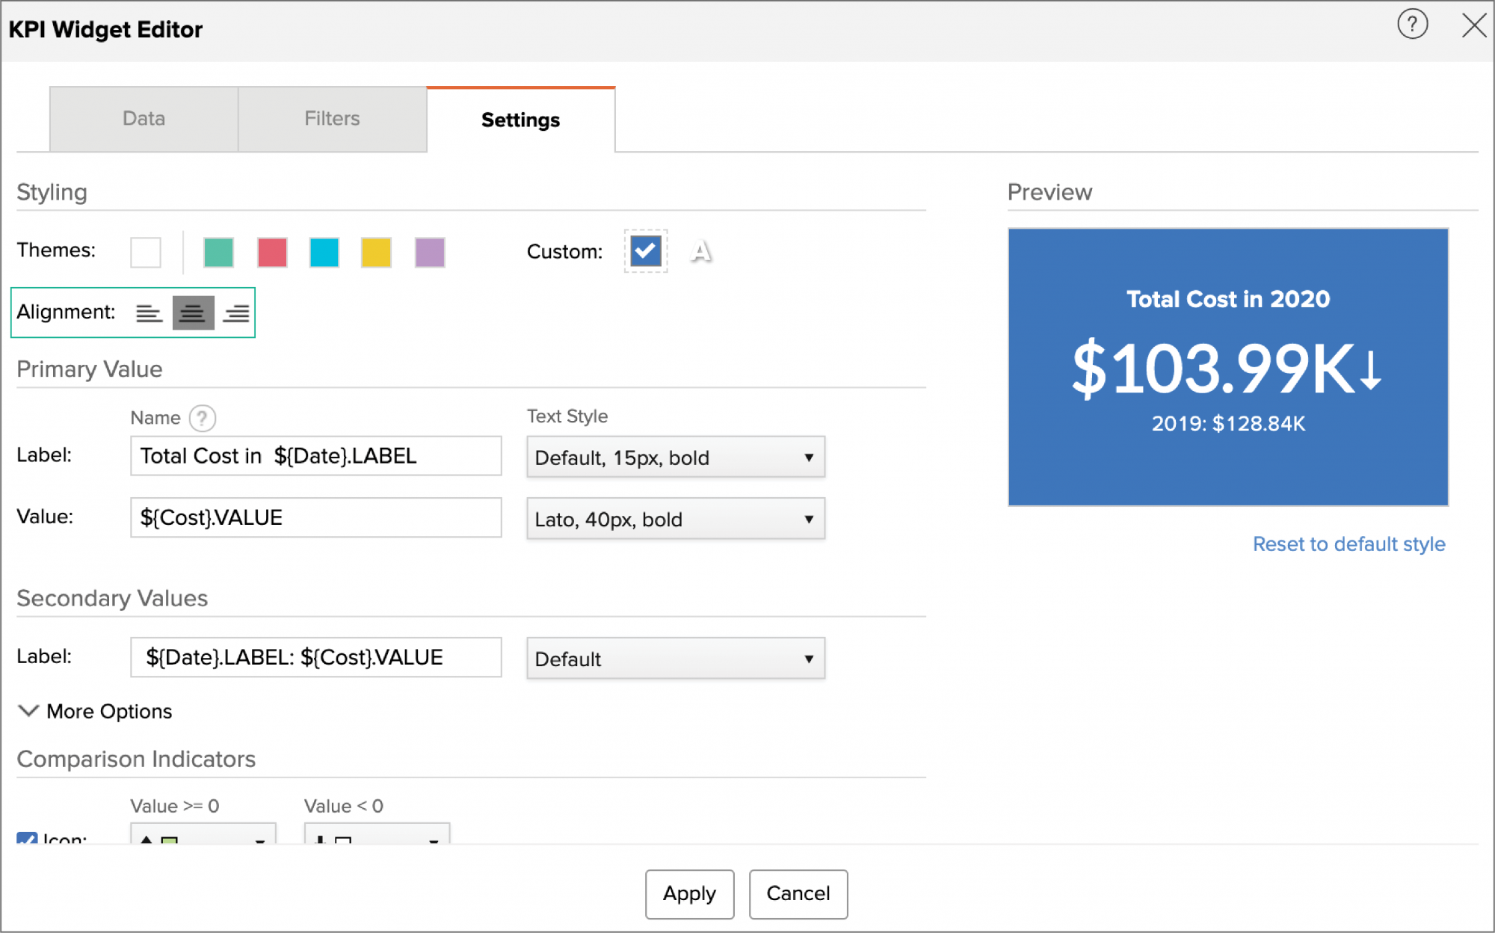The height and width of the screenshot is (933, 1495).
Task: Select left alignment for widget text
Action: pos(150,312)
